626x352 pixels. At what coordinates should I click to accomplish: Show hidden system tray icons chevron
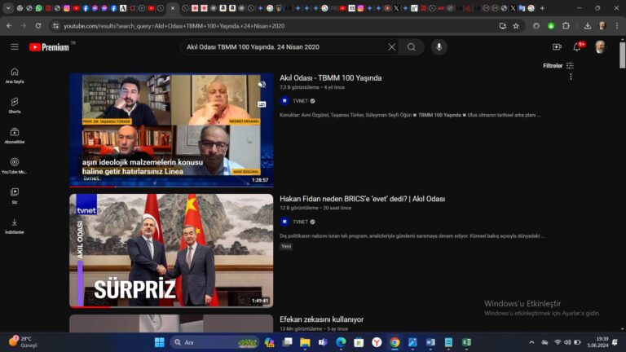pos(531,342)
